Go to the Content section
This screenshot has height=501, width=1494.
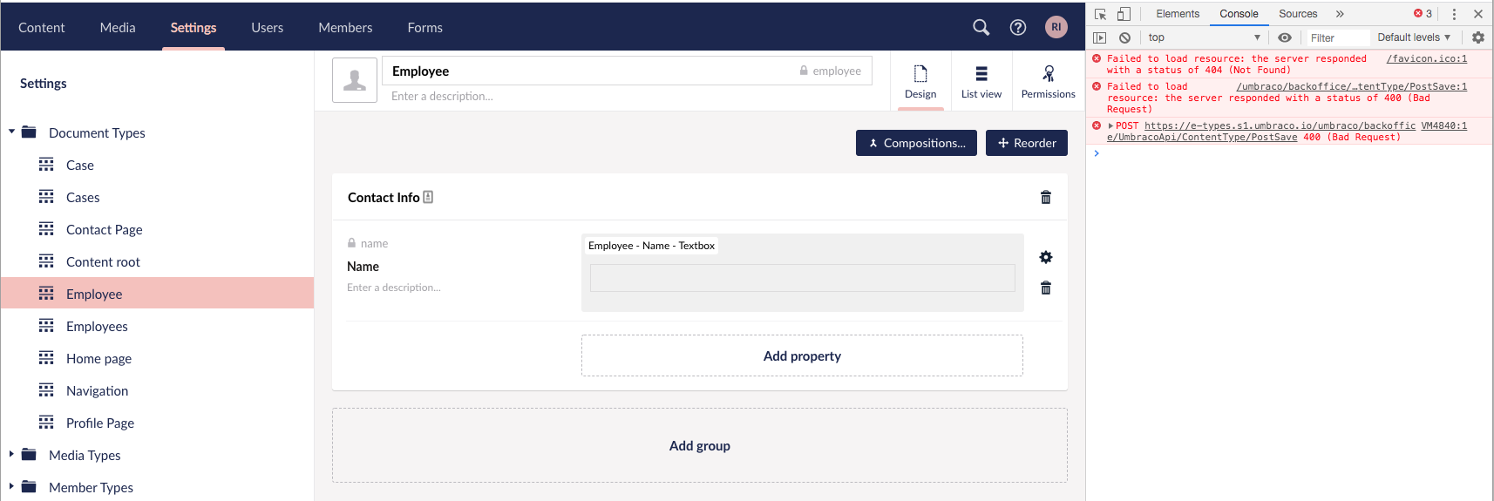(x=42, y=28)
